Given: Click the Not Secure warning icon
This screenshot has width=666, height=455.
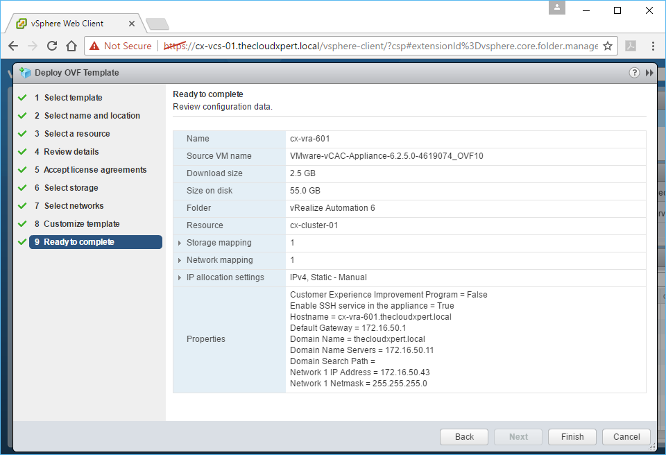Looking at the screenshot, I should click(94, 46).
